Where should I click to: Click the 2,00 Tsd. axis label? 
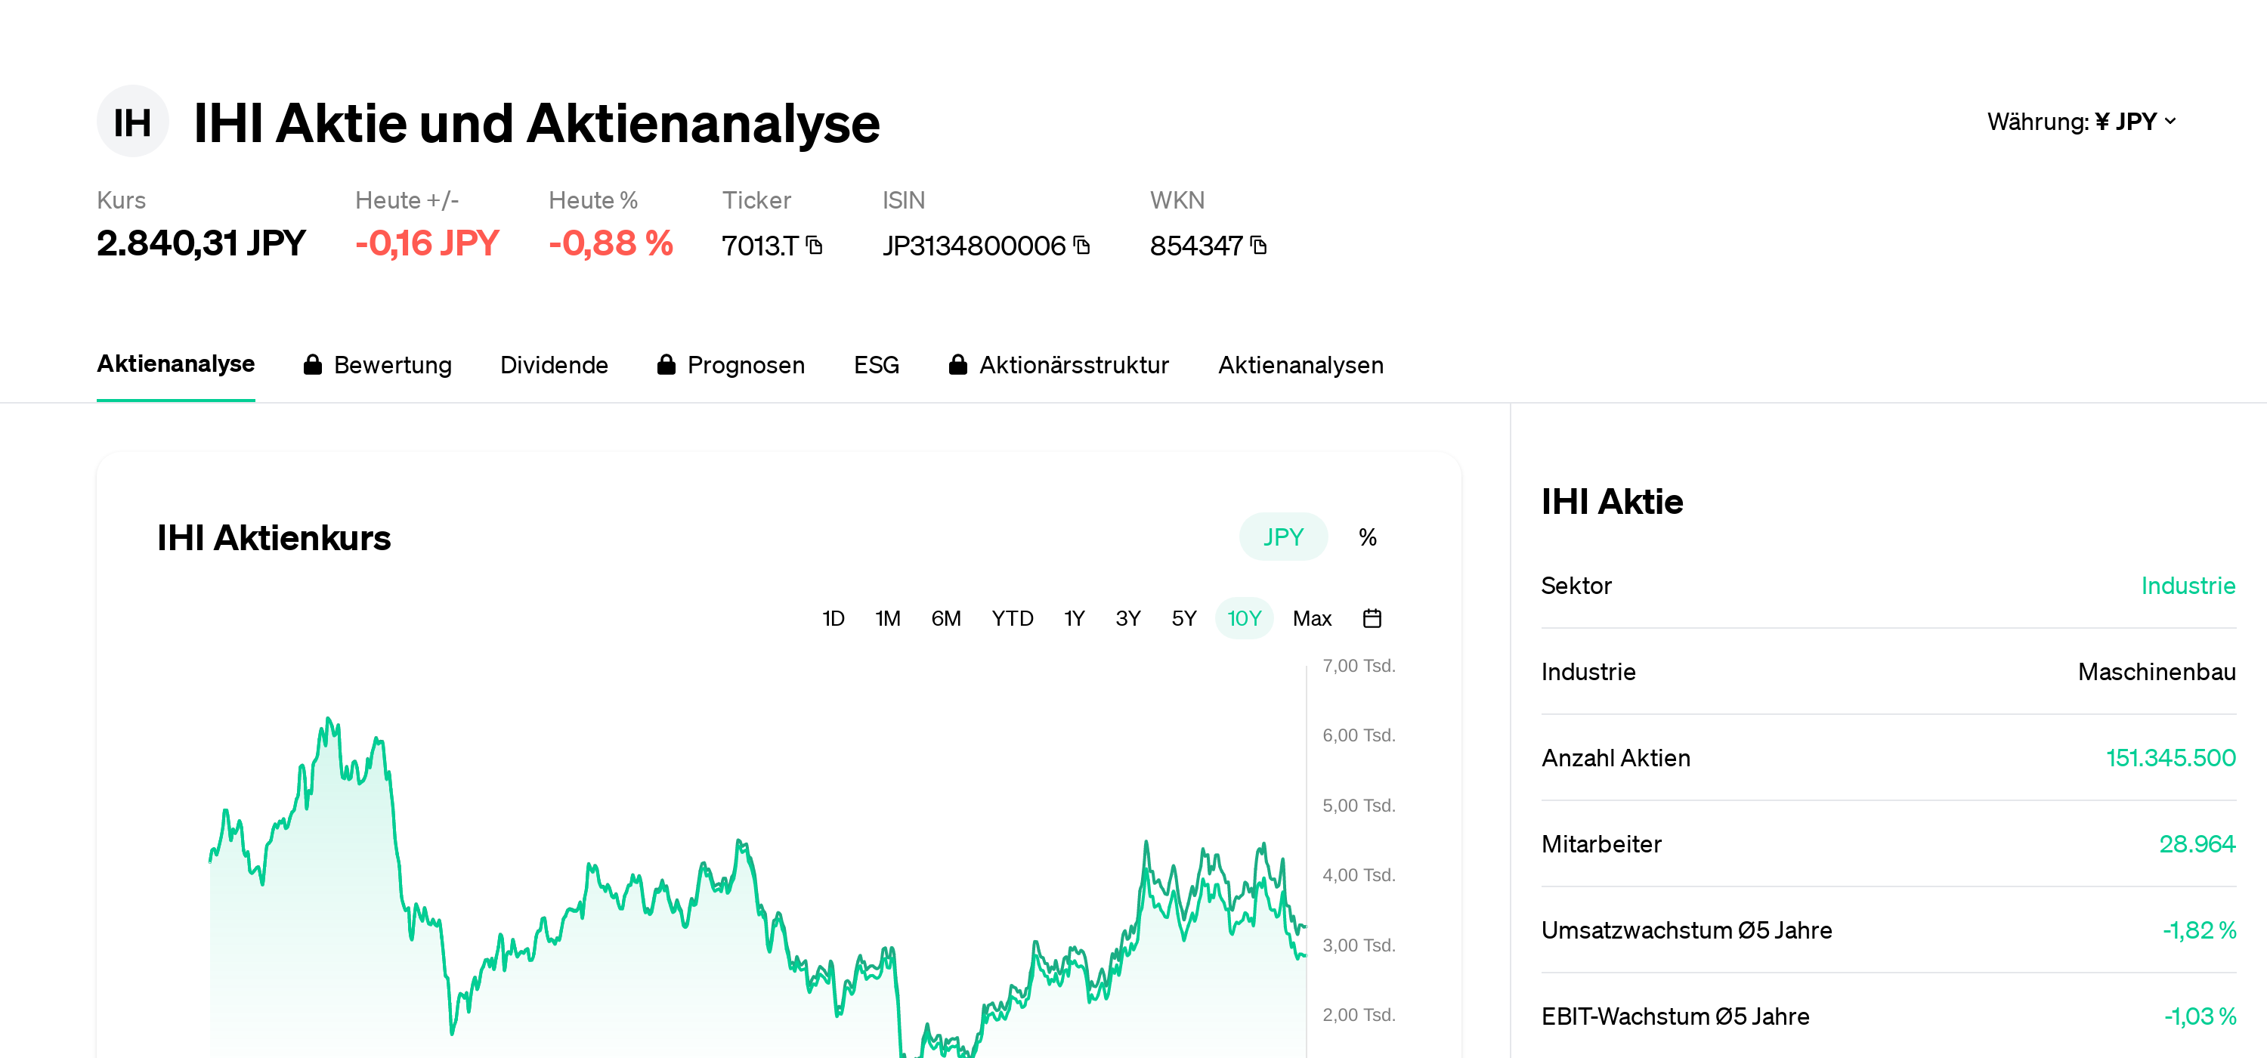tap(1359, 1016)
